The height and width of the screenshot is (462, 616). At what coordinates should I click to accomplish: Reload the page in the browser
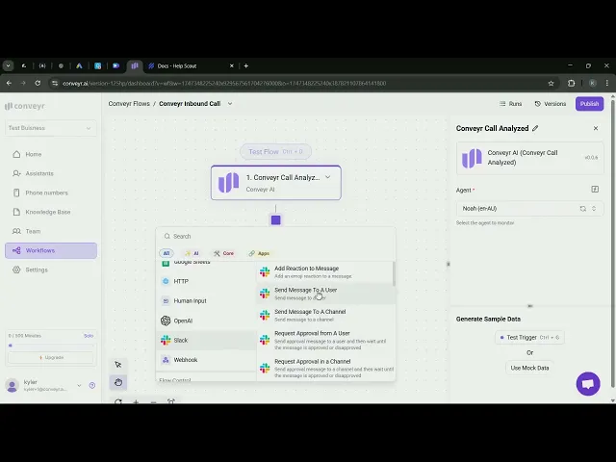coord(38,84)
